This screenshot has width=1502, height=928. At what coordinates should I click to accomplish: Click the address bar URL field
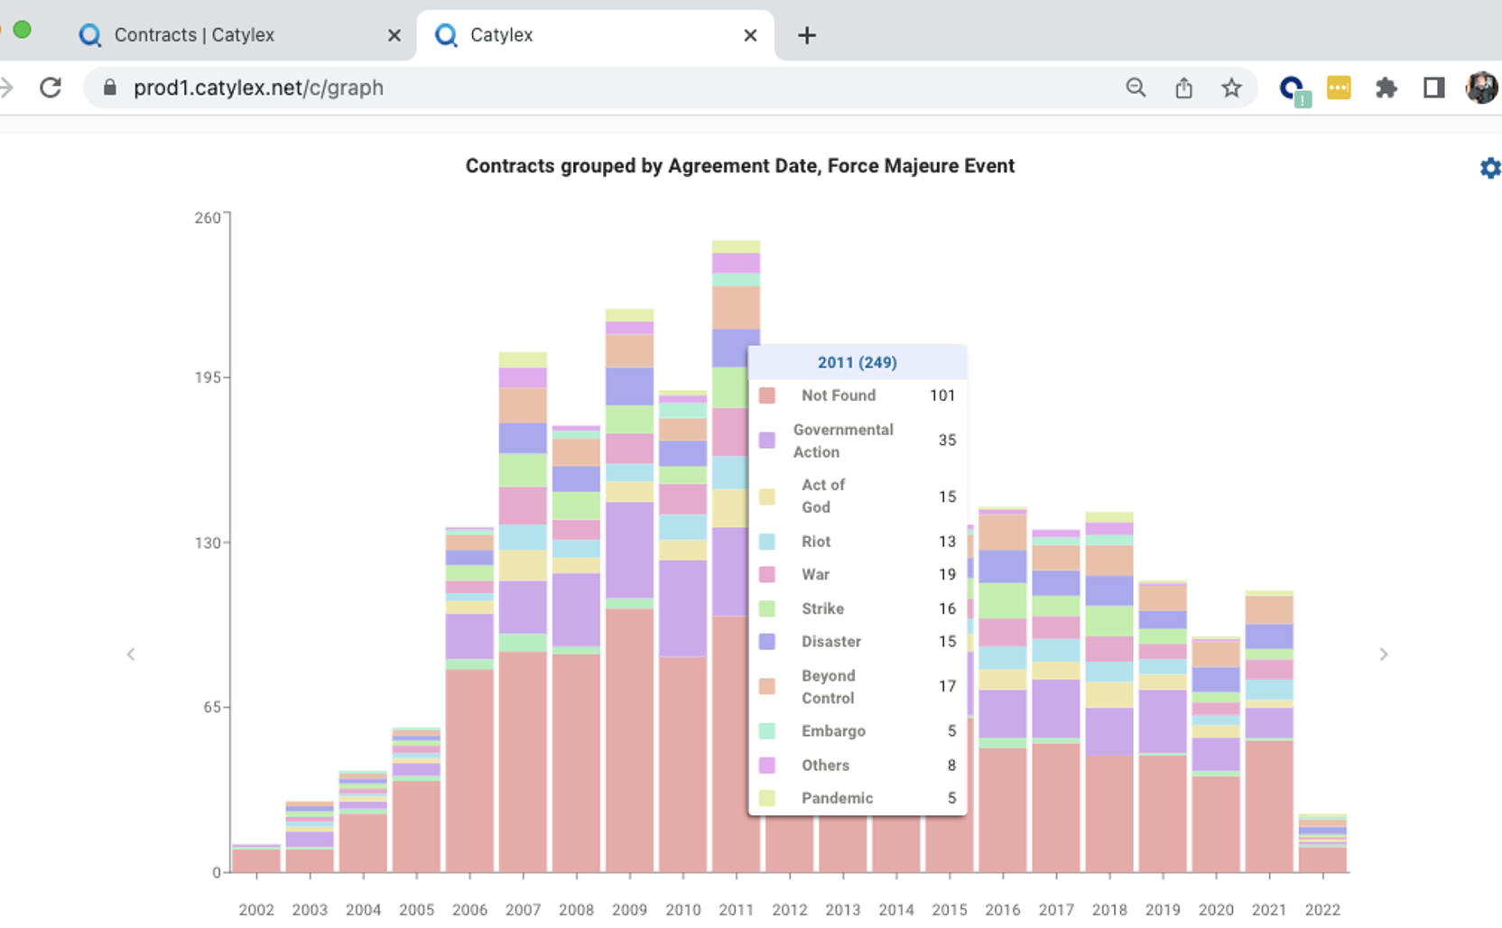pos(542,88)
